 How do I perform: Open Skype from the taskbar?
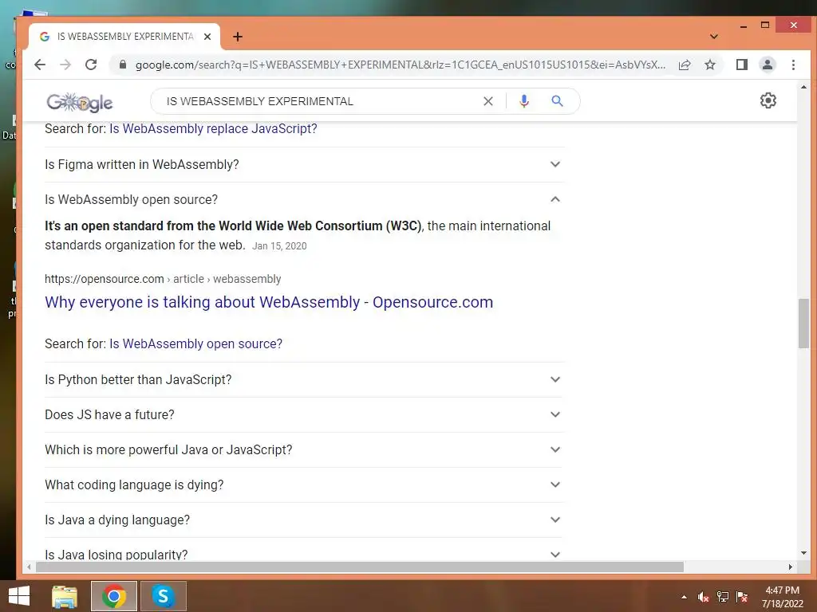click(163, 596)
